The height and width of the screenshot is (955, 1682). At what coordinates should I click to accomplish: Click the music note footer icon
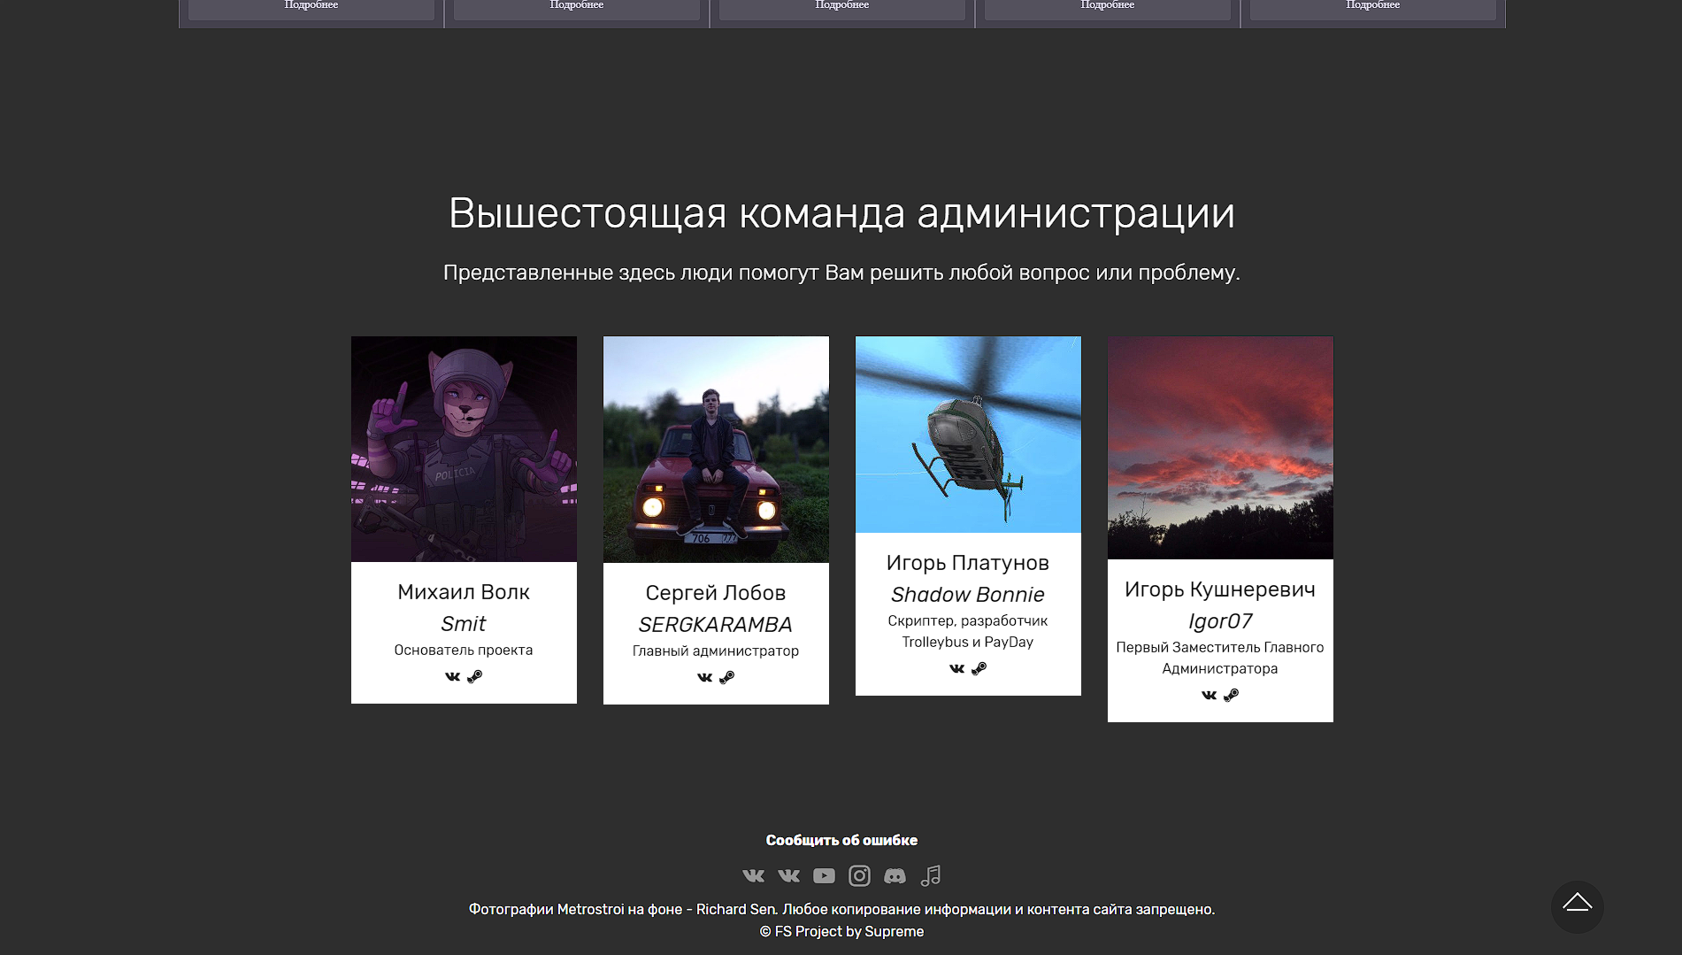(x=931, y=876)
